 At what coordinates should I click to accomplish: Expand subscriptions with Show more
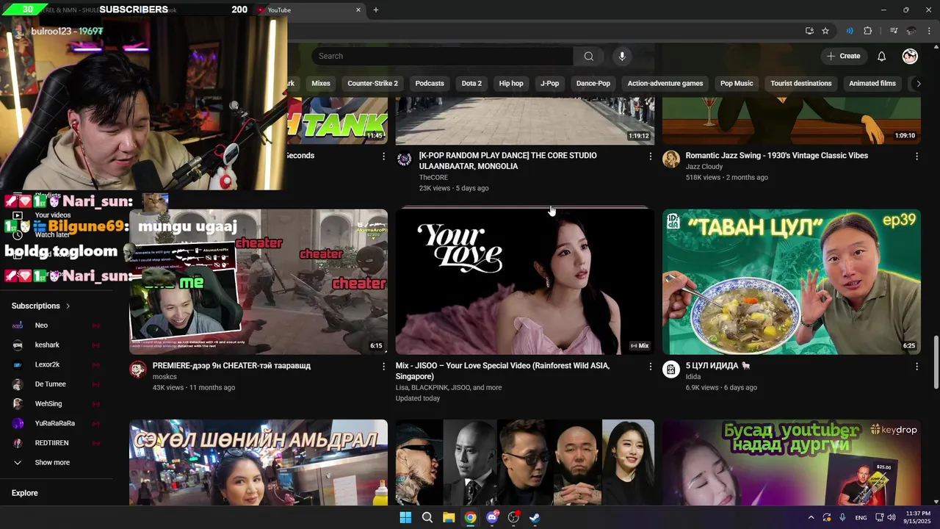pos(52,463)
